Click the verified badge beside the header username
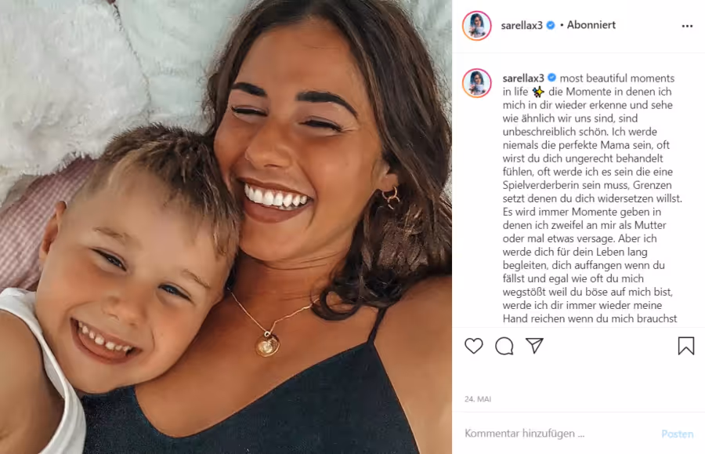The height and width of the screenshot is (454, 705). (x=551, y=25)
